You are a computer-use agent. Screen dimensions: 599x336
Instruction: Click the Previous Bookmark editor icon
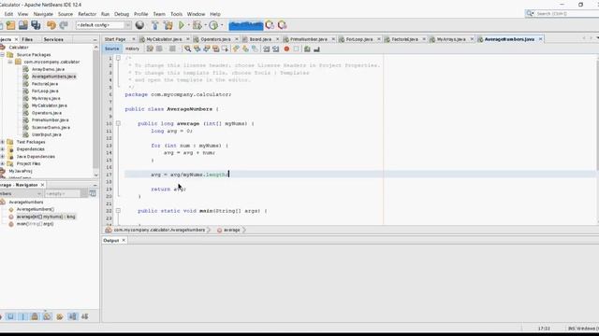pos(236,49)
